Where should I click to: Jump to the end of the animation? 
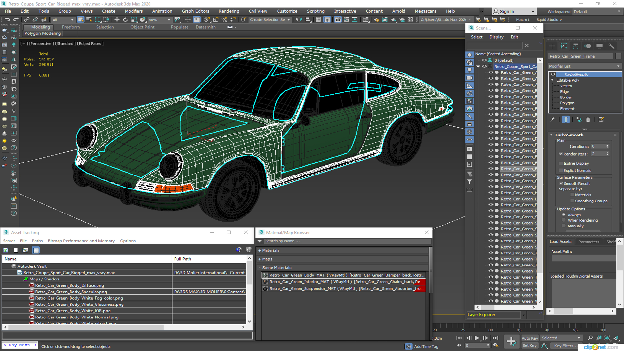[495, 338]
